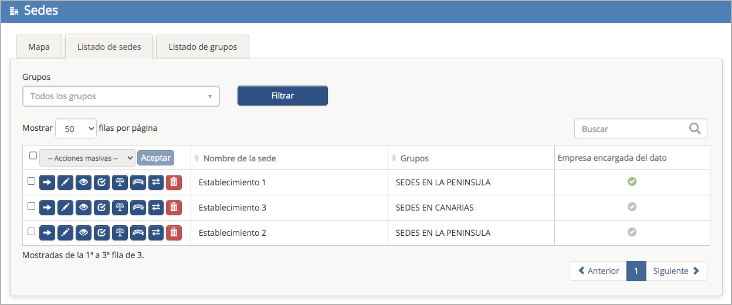
Task: Switch to the Mapa tab
Action: tap(39, 47)
